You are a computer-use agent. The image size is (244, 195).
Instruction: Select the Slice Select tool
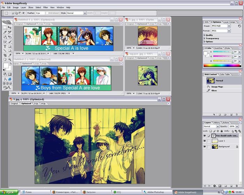[9, 32]
